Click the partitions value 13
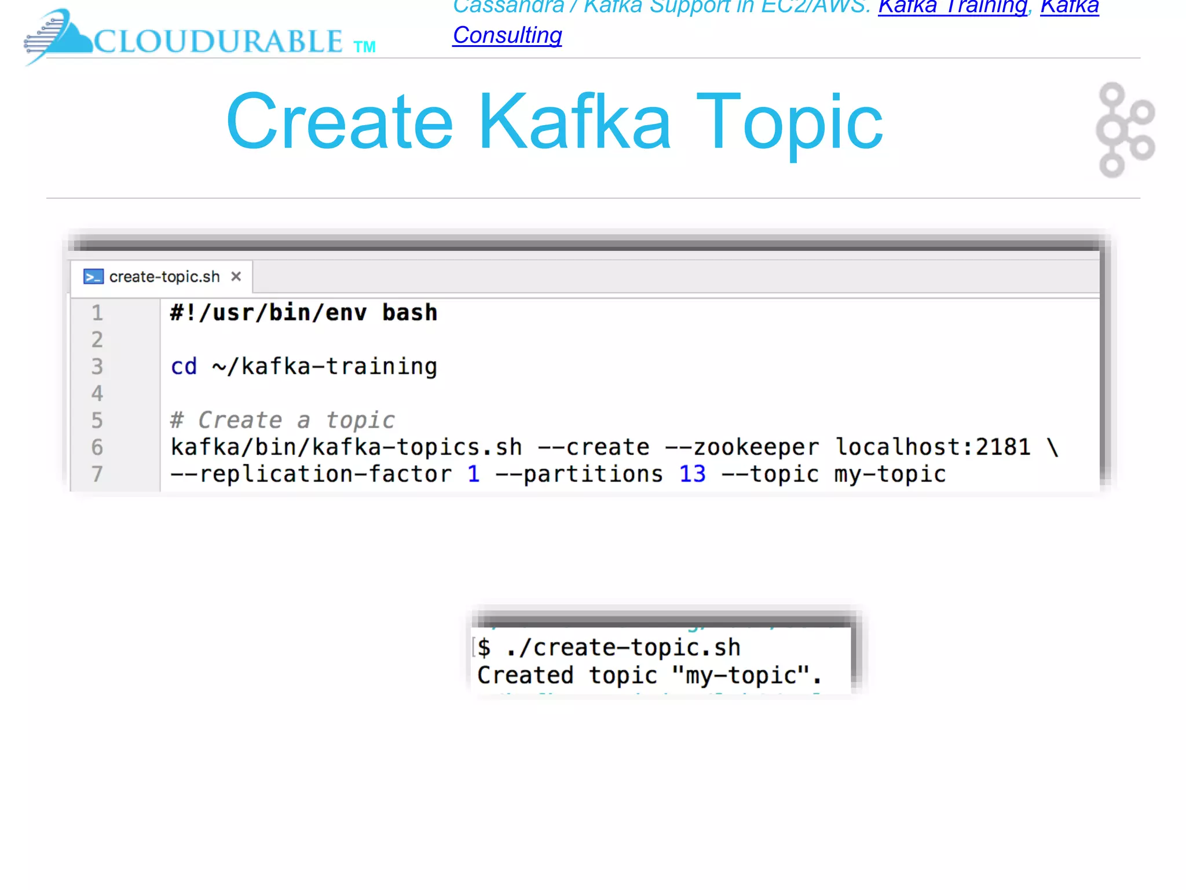This screenshot has height=890, width=1186. [x=693, y=474]
